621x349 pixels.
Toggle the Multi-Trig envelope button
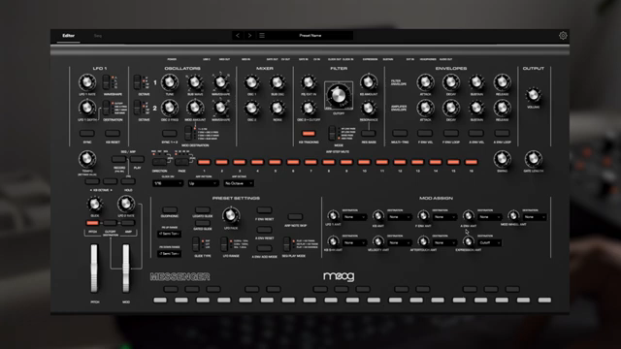tap(400, 134)
